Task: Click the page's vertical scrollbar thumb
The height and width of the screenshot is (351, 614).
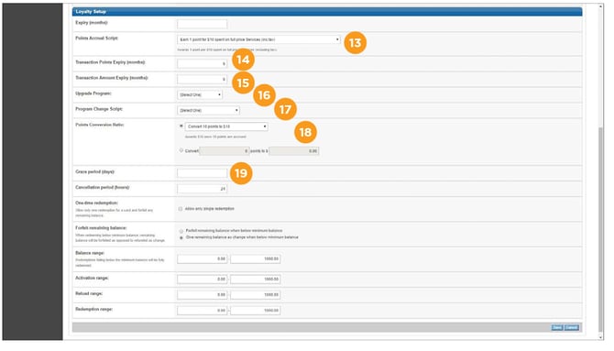Action: point(601,229)
